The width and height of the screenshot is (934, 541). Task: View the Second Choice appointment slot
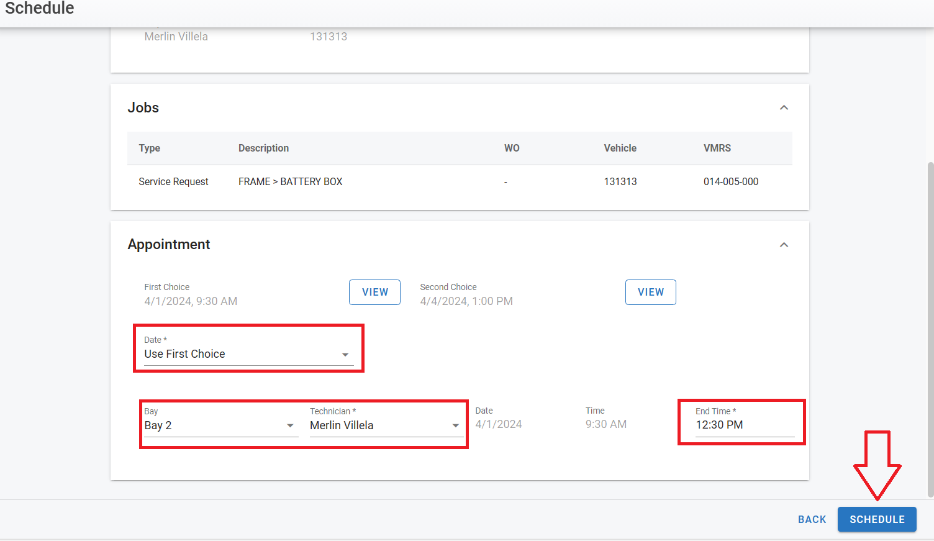click(x=650, y=293)
